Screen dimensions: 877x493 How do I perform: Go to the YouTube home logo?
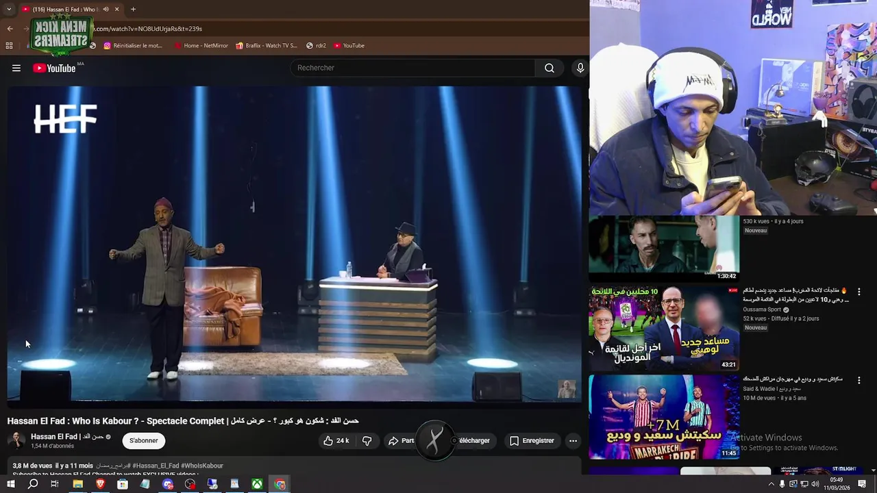(x=54, y=68)
